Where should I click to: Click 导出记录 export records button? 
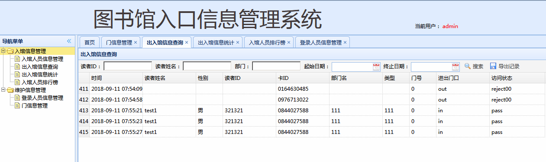click(504, 67)
